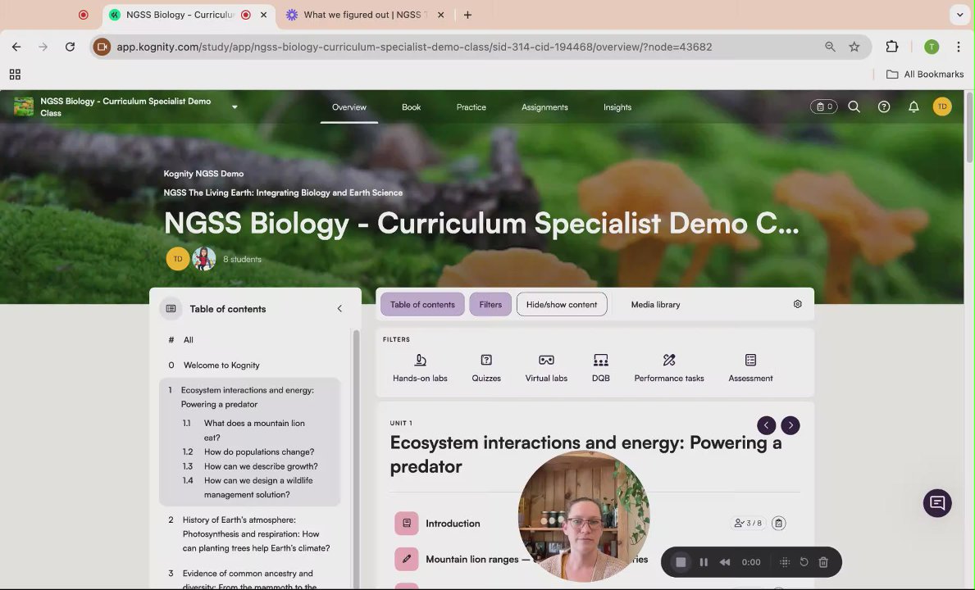975x590 pixels.
Task: Collapse unit 1 Ecosystem interactions and energy
Action: (x=250, y=397)
